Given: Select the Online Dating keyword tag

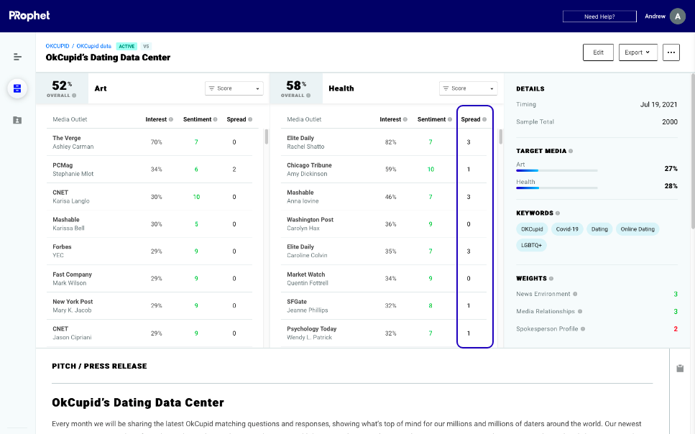Looking at the screenshot, I should [638, 229].
